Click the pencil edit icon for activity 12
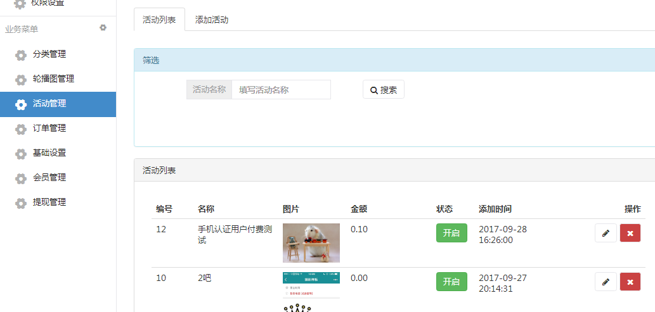This screenshot has height=312, width=655. tap(606, 233)
